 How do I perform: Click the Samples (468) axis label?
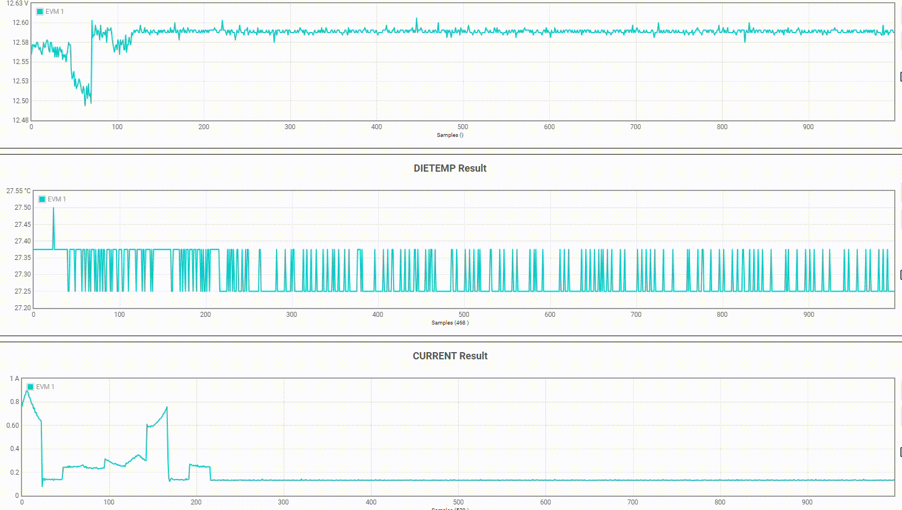pyautogui.click(x=450, y=323)
